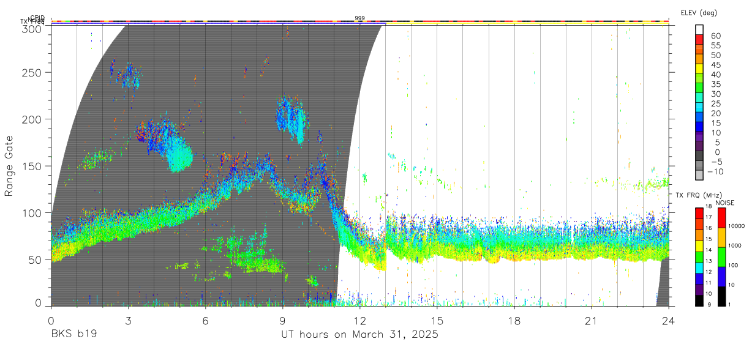Screen dimensions: 752x347
Task: Select the '9' tick on the UT hours axis
Action: pos(282,321)
